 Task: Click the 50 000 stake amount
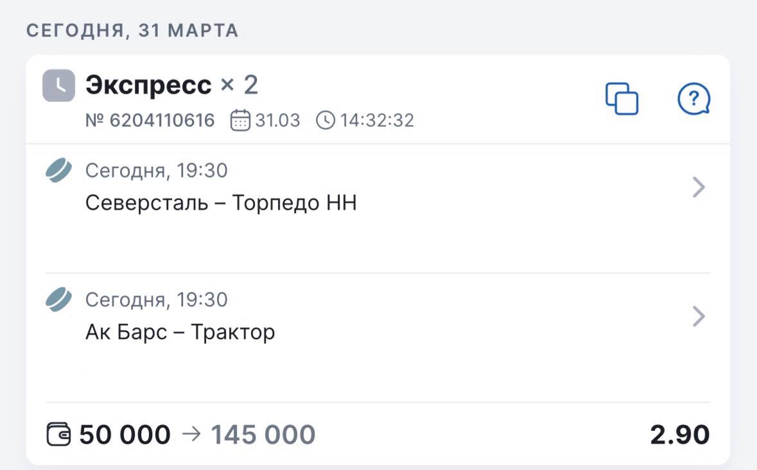coord(125,435)
